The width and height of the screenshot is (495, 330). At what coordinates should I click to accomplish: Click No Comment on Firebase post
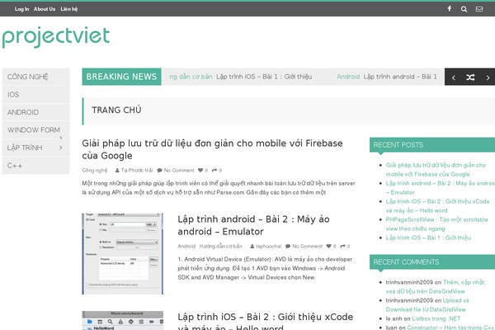[x=179, y=170]
